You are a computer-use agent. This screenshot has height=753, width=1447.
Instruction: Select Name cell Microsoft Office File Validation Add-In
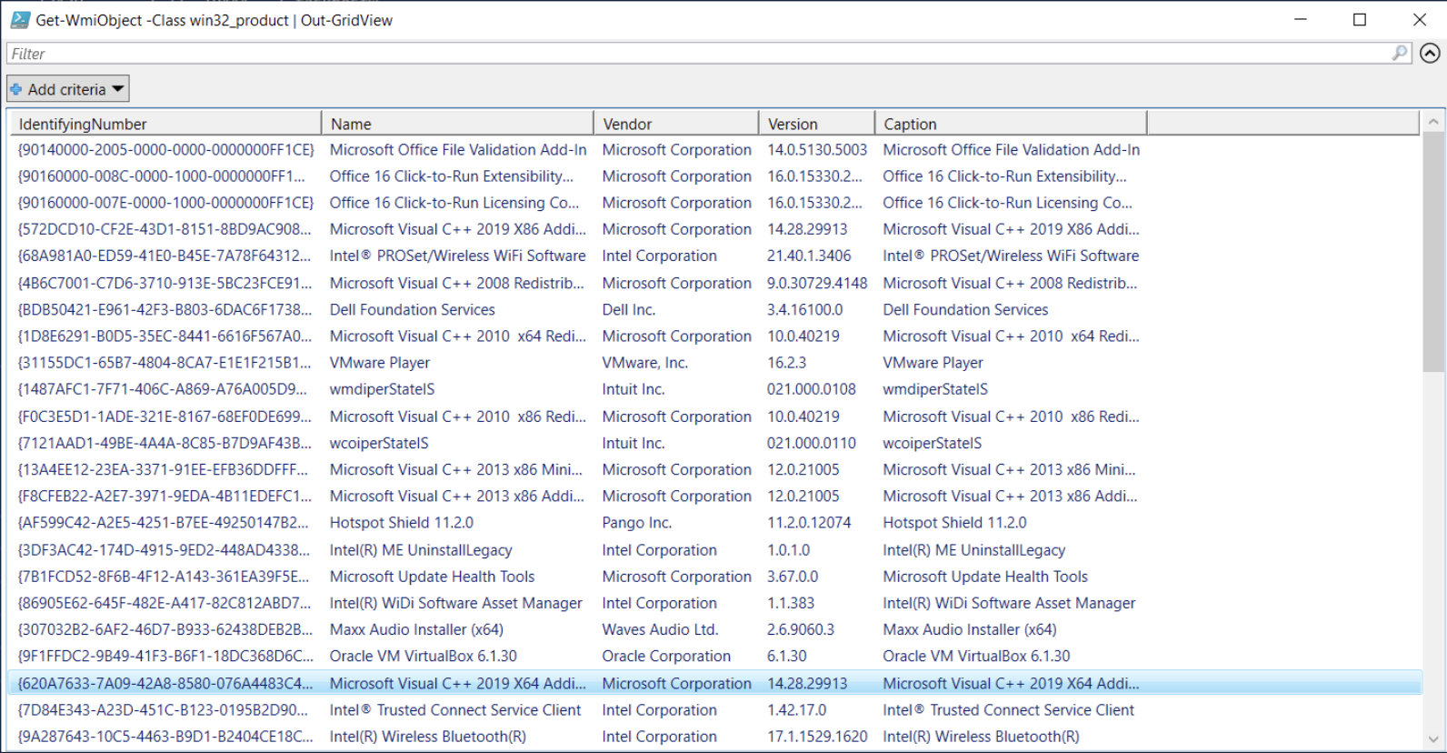point(458,150)
